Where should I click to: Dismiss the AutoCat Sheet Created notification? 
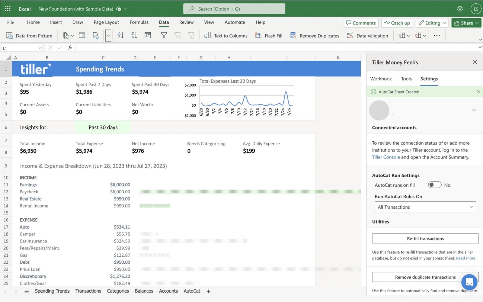coord(478,92)
